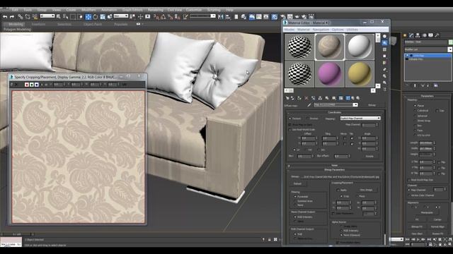Select RGB Intensity alpha source
This screenshot has height=254, width=453.
coord(341,231)
